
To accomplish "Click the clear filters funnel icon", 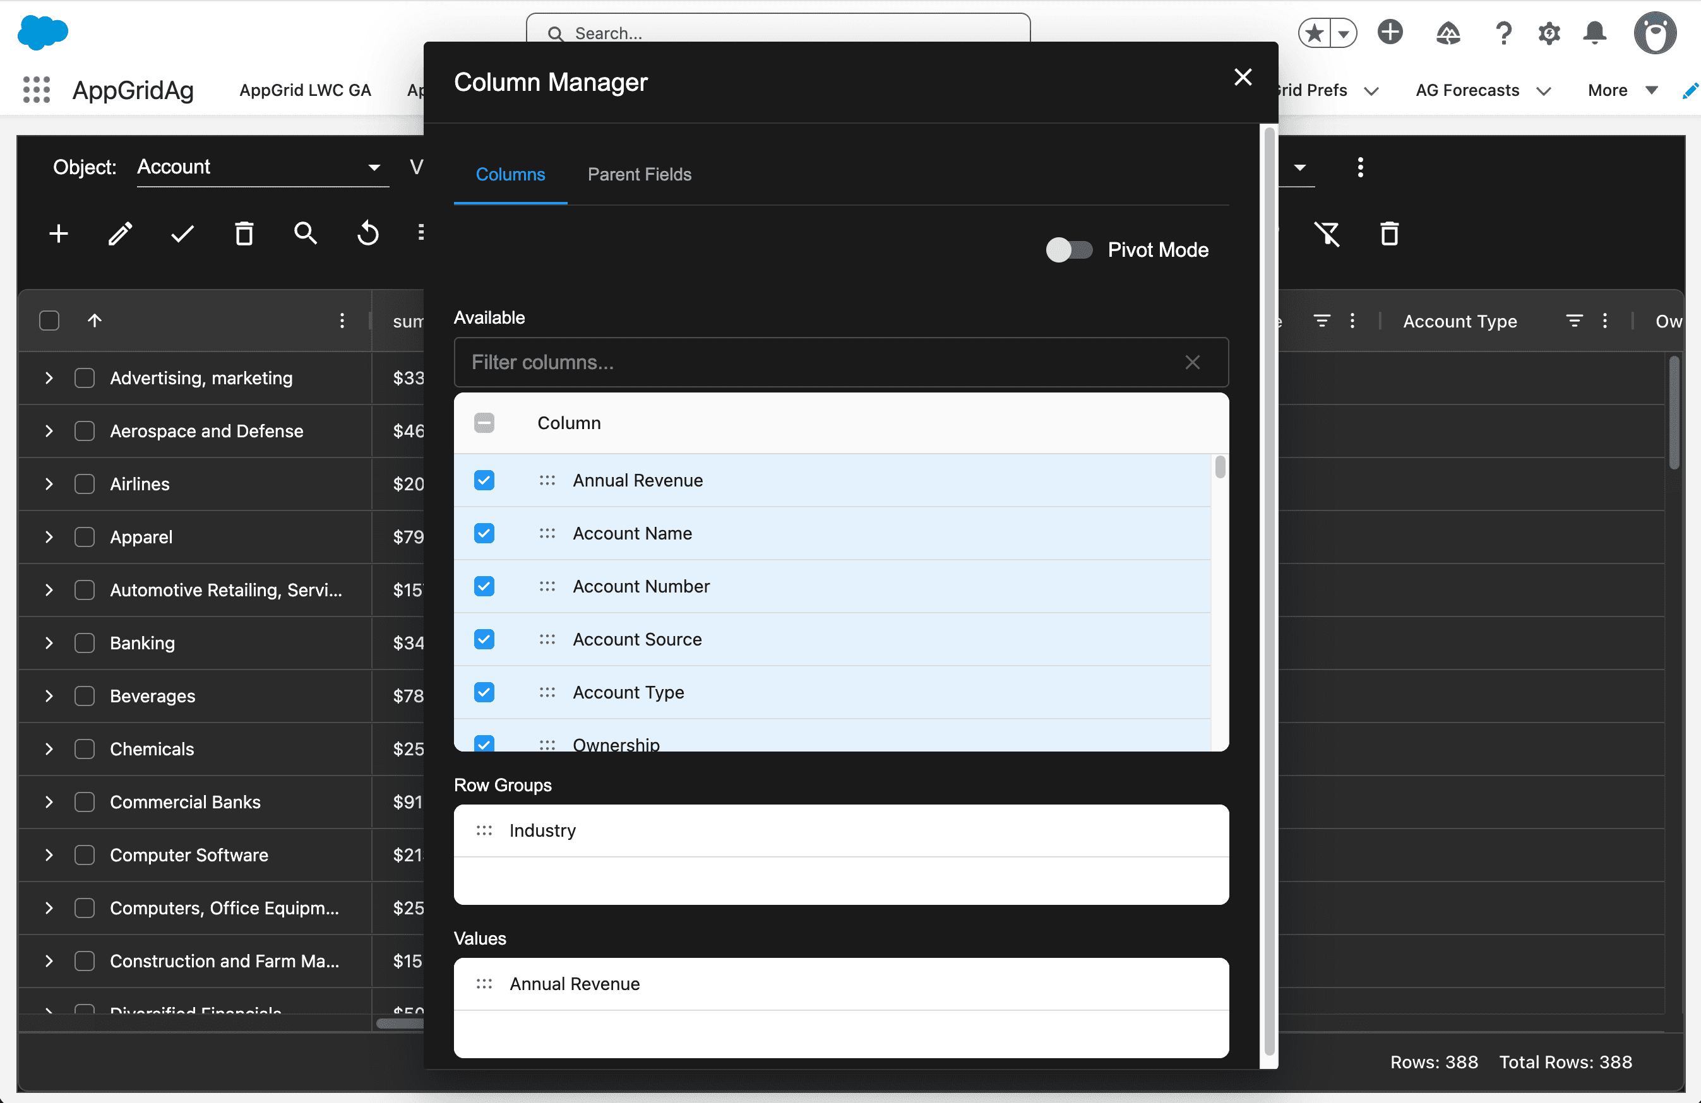I will click(1327, 233).
